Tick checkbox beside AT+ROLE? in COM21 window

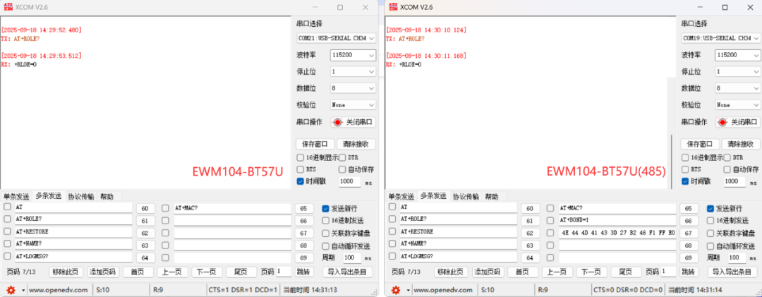pos(7,219)
